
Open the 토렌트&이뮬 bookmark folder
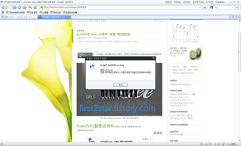[70, 12]
